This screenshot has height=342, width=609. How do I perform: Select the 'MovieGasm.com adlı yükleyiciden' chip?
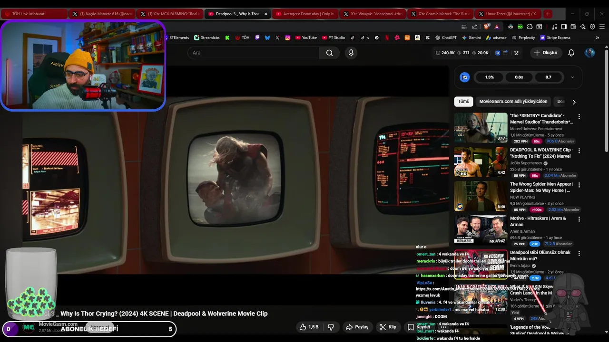pyautogui.click(x=513, y=101)
